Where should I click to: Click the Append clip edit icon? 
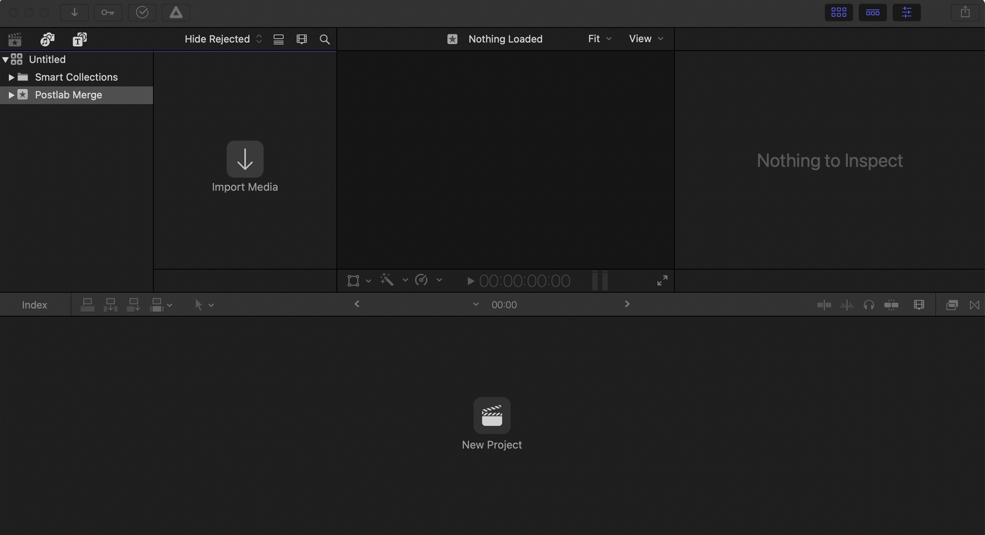coord(133,305)
